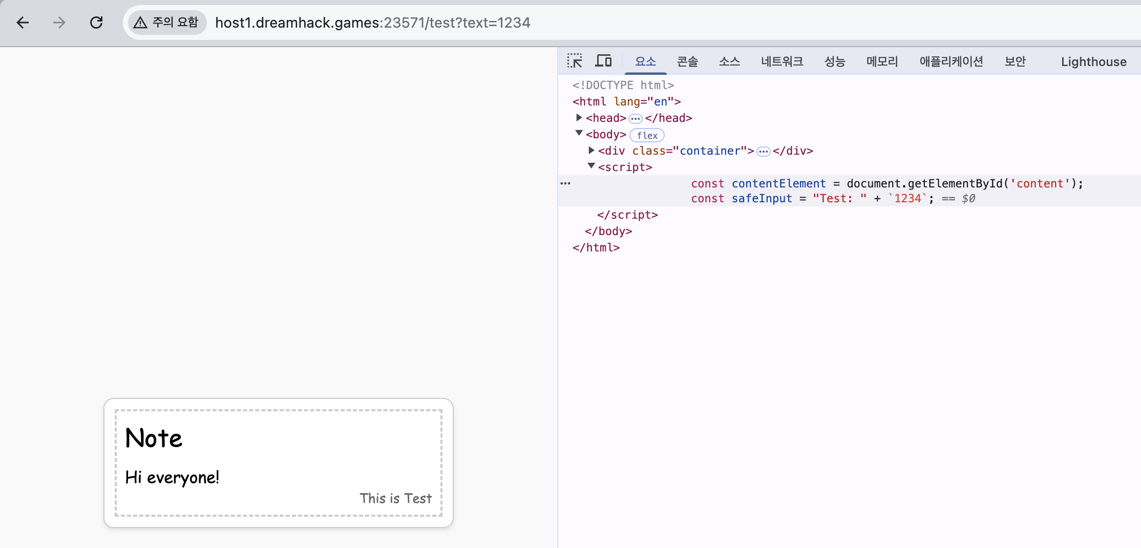Image resolution: width=1141 pixels, height=548 pixels.
Task: Collapse the body element node
Action: click(x=579, y=133)
